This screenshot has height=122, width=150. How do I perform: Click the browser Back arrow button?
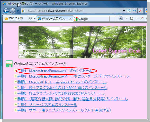coord(6,11)
